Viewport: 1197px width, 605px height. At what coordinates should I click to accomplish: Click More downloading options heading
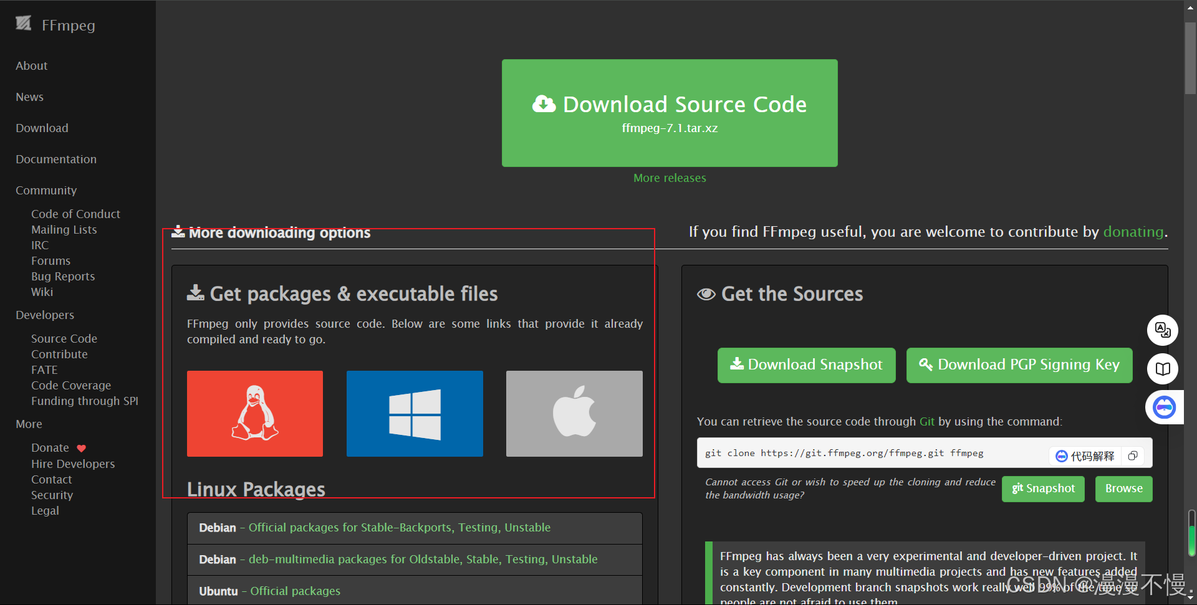pyautogui.click(x=279, y=233)
